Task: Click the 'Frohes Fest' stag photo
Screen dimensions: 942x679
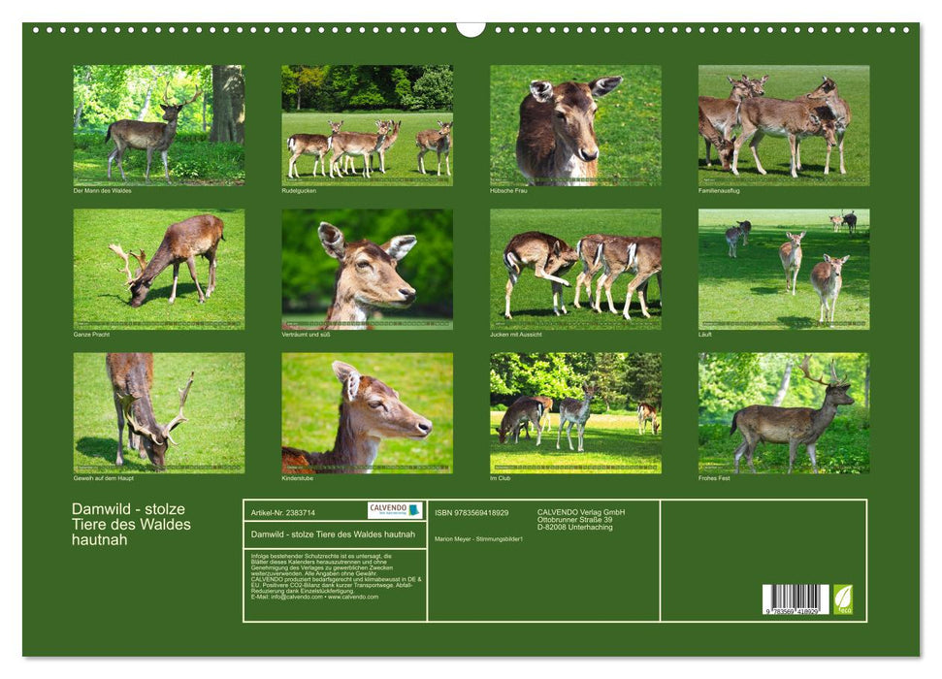Action: pyautogui.click(x=784, y=413)
